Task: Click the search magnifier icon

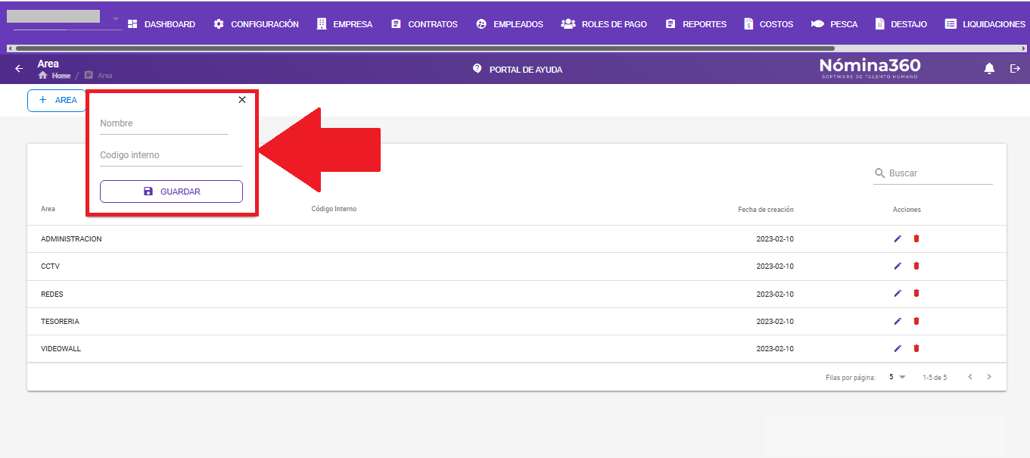Action: coord(880,173)
